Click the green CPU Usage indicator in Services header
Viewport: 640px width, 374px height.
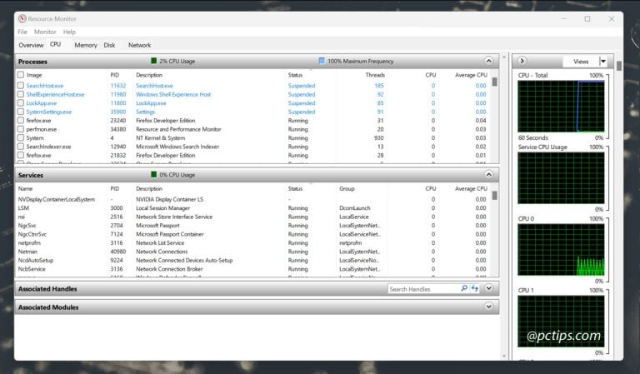pos(153,175)
